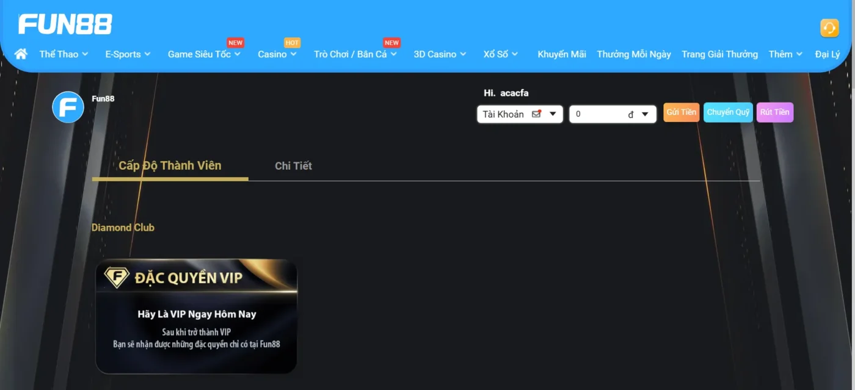Click the home icon in navigation bar

point(21,54)
